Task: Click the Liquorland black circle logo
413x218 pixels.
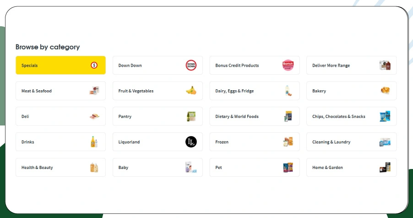Action: coord(191,142)
